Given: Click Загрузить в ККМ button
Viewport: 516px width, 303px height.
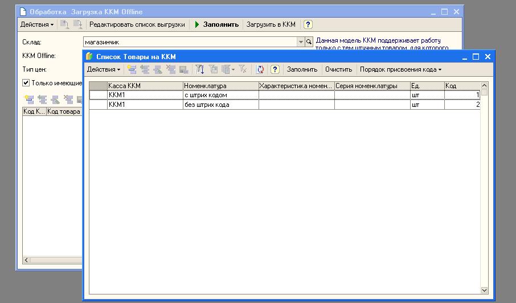Looking at the screenshot, I should tap(271, 24).
